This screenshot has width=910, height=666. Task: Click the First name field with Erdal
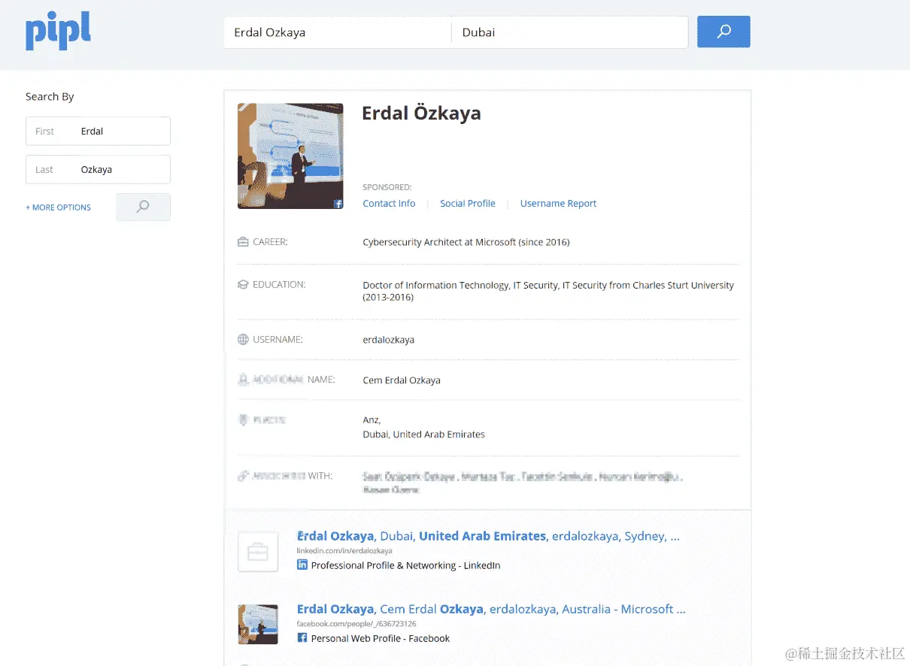[98, 131]
